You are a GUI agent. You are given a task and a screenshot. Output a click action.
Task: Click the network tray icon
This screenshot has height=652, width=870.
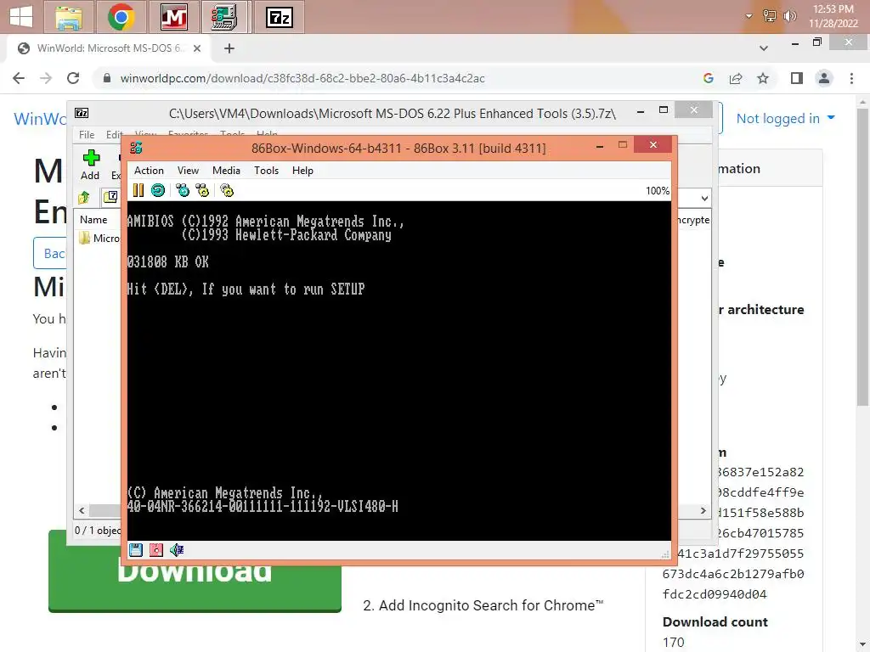click(770, 16)
